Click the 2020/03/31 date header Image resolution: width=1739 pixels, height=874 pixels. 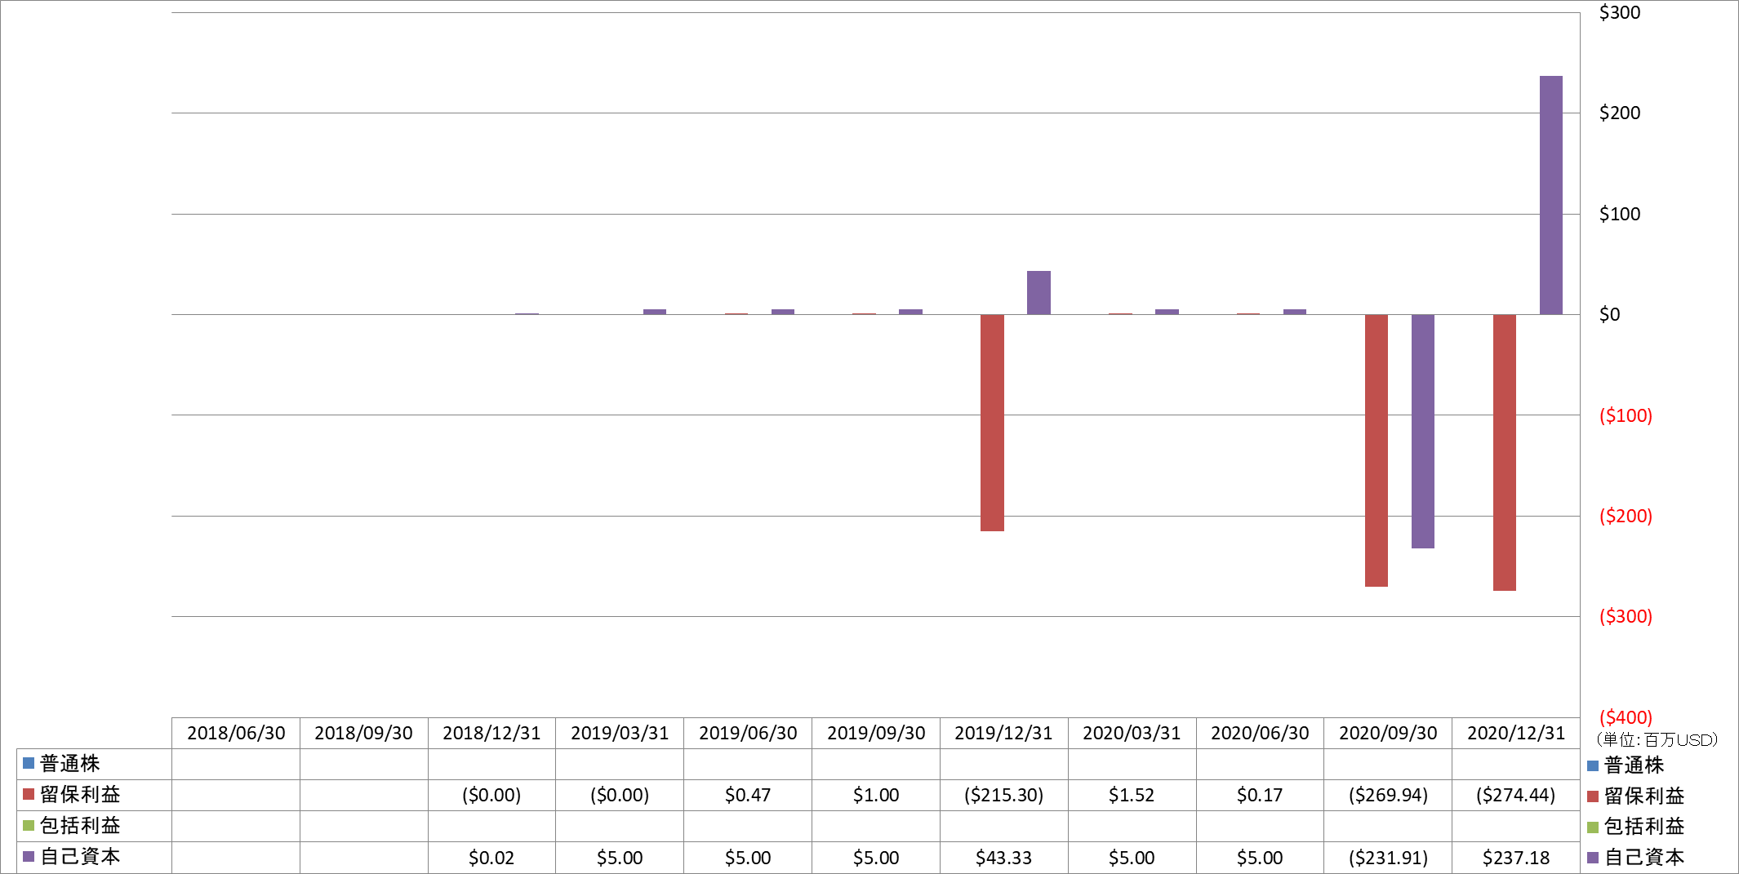point(1132,734)
